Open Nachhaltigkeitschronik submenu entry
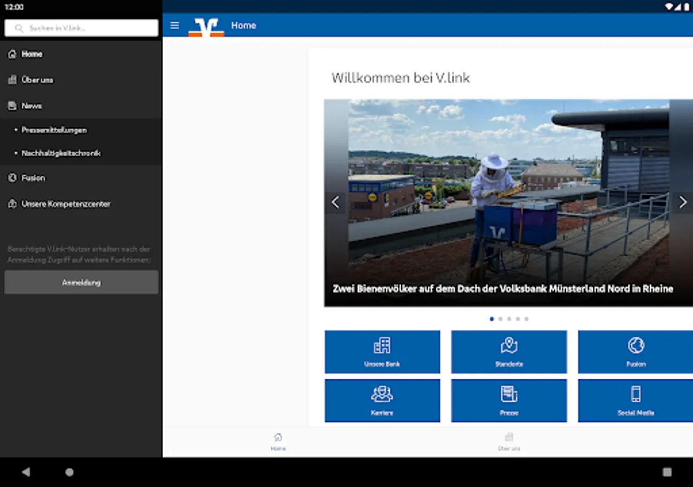 click(x=81, y=153)
